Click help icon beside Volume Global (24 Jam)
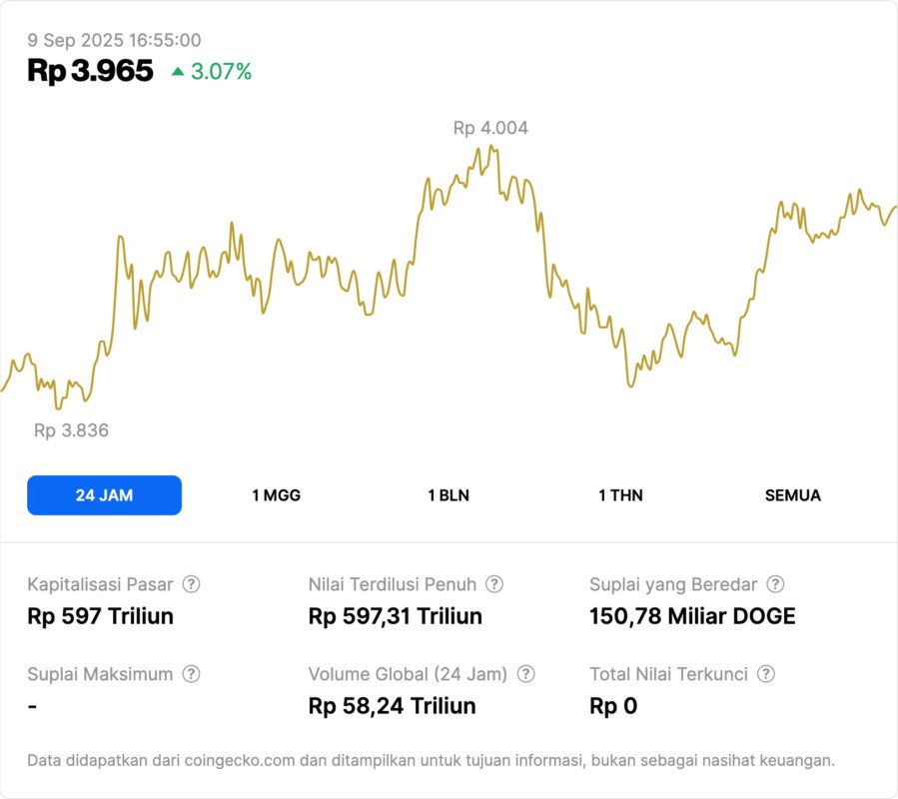This screenshot has height=799, width=898. [x=525, y=674]
